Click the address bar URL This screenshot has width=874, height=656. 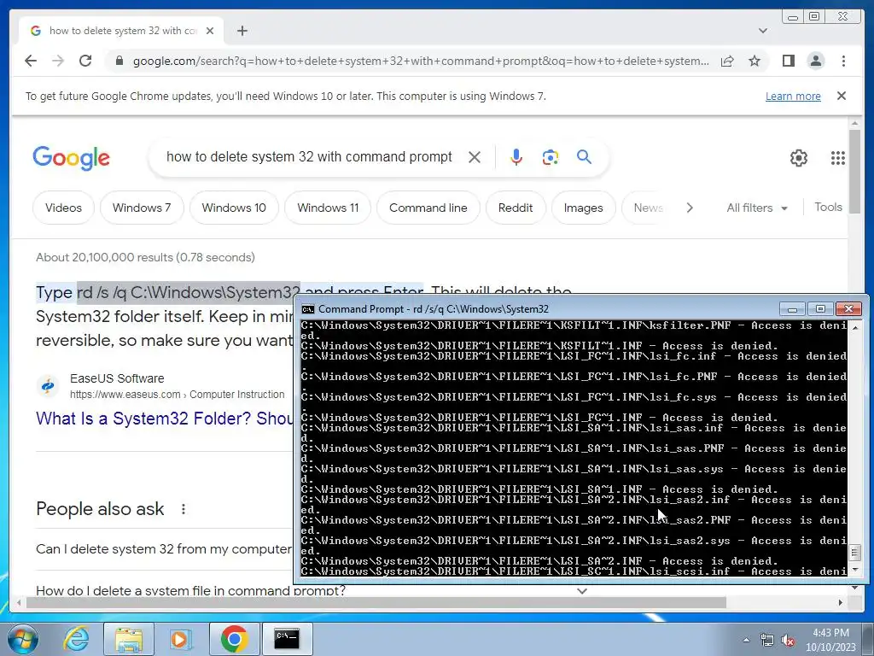421,61
